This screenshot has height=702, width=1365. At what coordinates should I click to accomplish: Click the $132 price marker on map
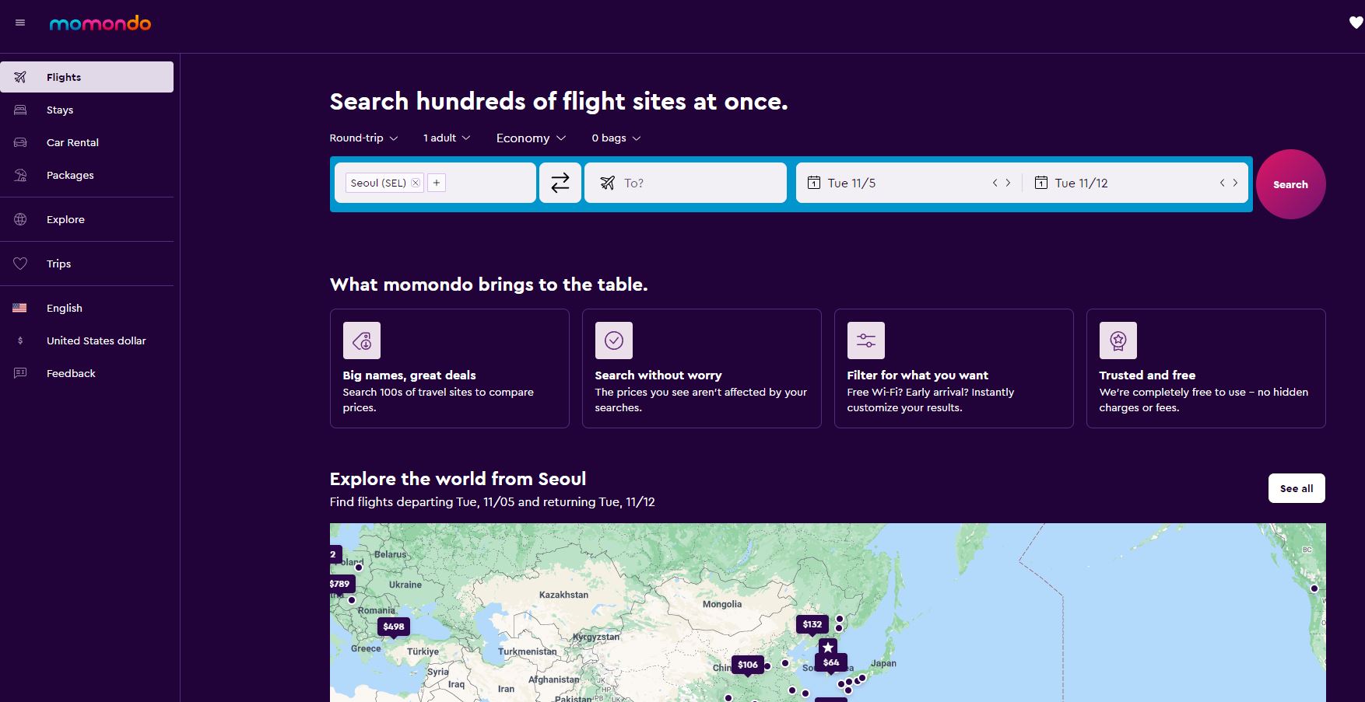point(812,624)
